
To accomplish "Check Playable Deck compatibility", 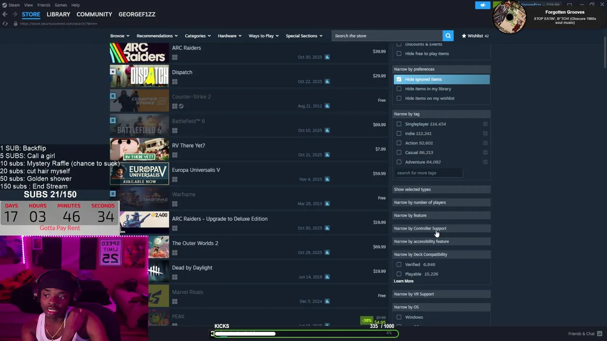I will point(399,274).
